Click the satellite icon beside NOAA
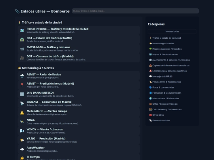214x160 pixels. tap(22, 122)
